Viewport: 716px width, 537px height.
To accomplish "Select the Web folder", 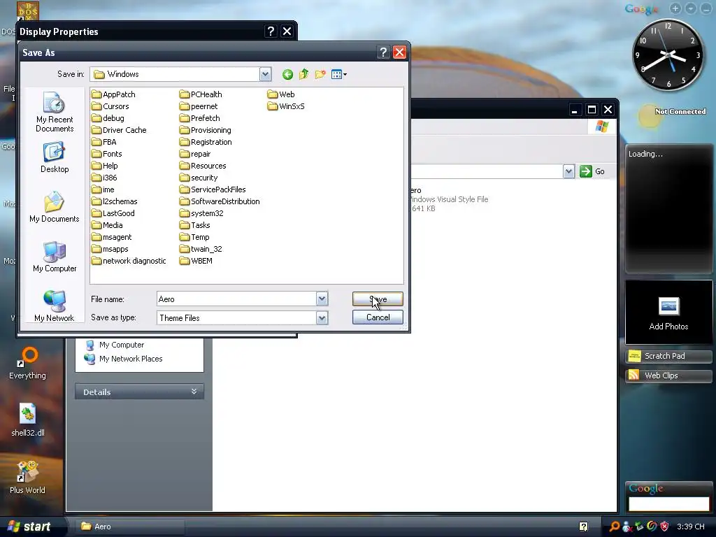I will point(281,94).
